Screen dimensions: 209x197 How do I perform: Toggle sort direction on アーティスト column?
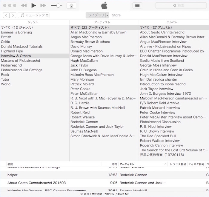165,164
